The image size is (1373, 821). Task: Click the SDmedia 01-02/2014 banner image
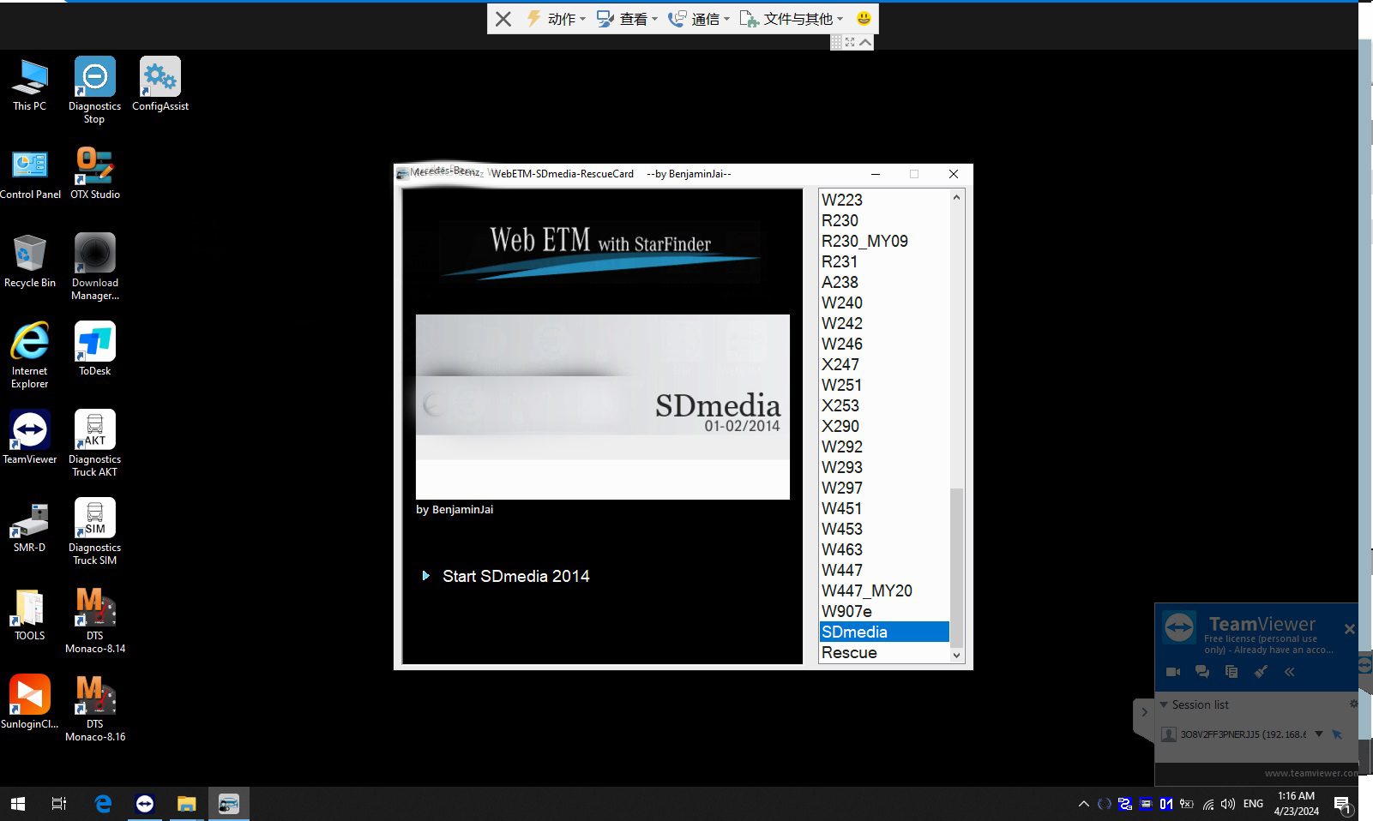(602, 407)
